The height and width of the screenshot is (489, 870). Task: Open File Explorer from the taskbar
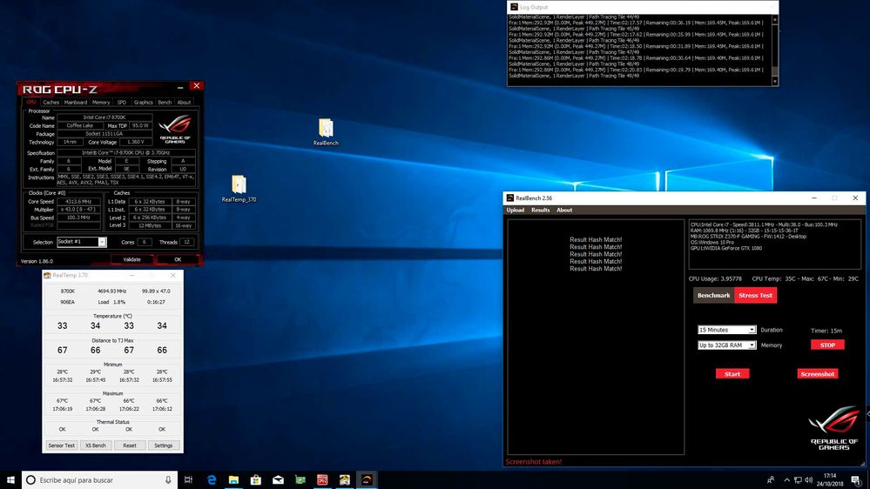coord(233,479)
